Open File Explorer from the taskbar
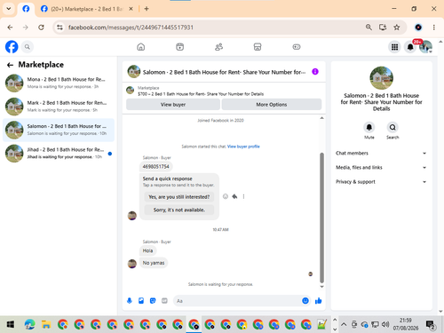 pos(46,324)
